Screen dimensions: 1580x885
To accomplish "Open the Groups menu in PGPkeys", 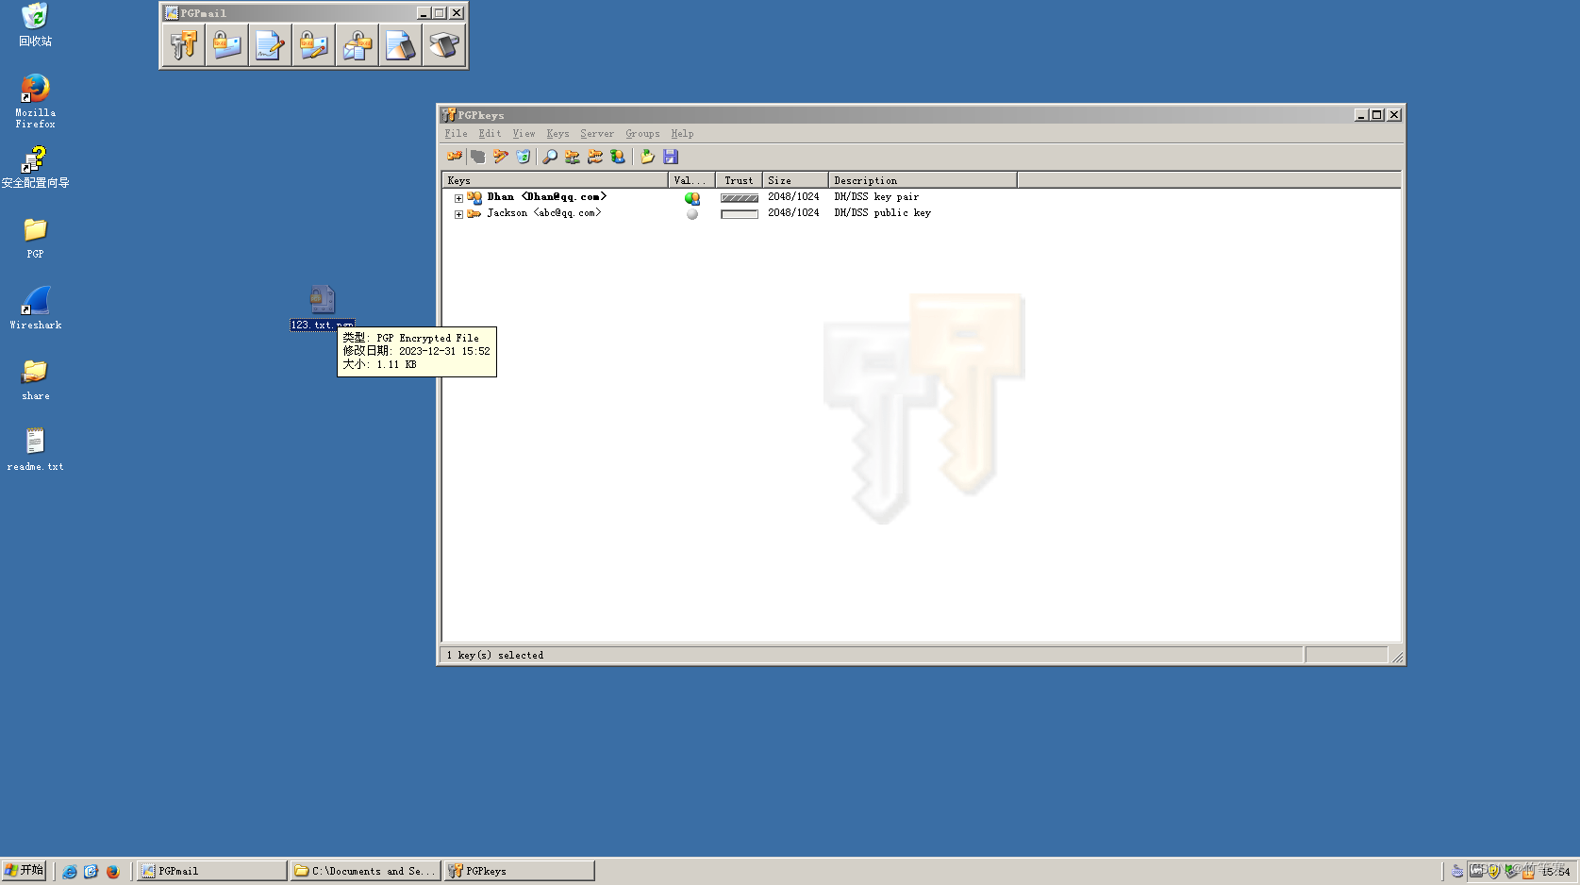I will 642,134.
